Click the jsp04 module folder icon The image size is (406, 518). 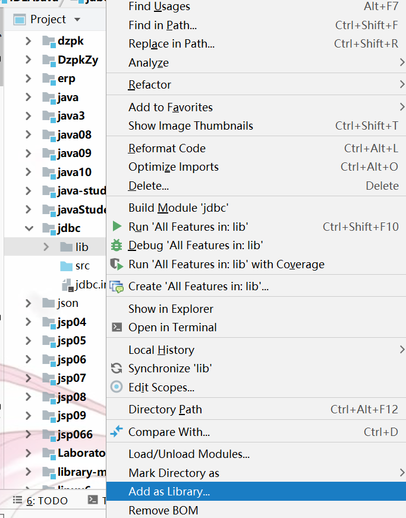pos(49,323)
